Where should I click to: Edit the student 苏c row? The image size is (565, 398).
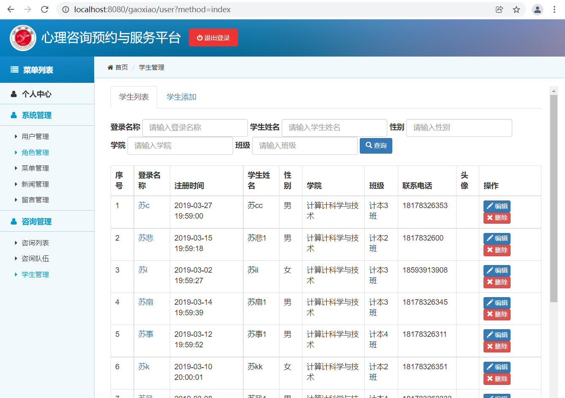(x=497, y=206)
